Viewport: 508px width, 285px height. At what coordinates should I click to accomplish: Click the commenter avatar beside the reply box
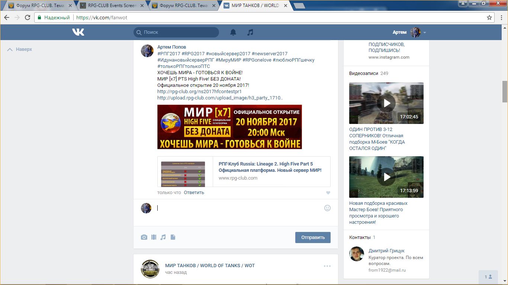(x=146, y=208)
